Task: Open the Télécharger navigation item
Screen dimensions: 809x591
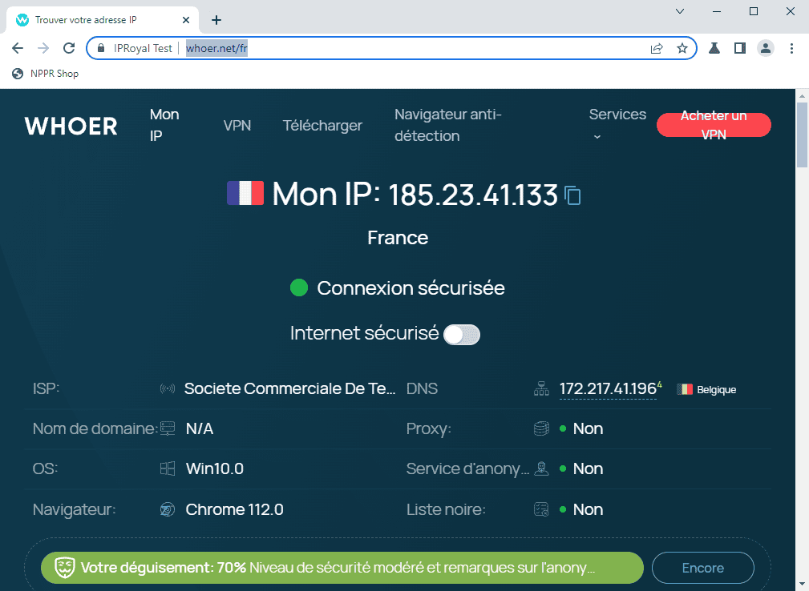Action: point(322,125)
